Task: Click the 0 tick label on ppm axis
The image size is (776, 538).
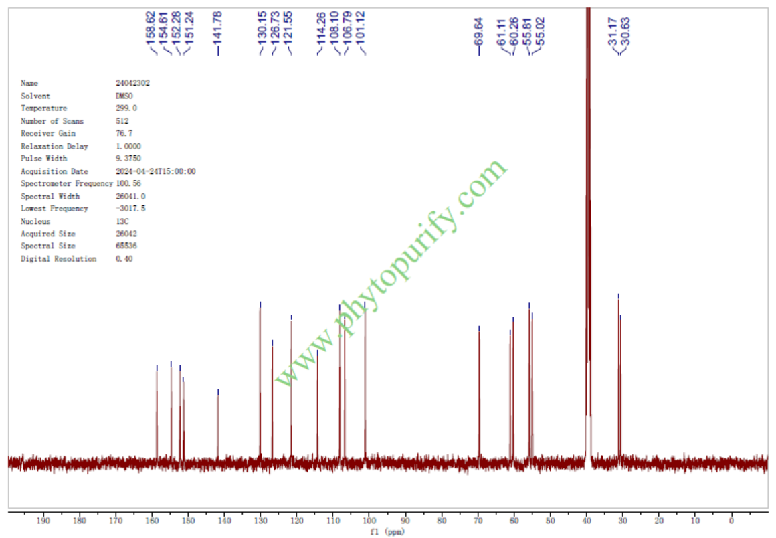Action: tap(731, 521)
